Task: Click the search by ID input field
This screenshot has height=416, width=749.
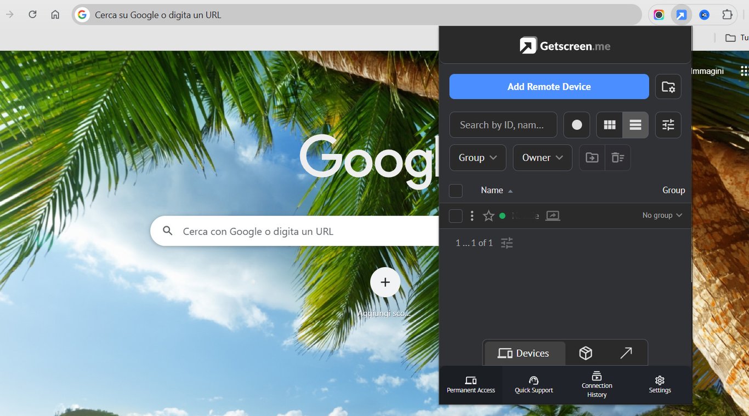Action: click(x=503, y=125)
